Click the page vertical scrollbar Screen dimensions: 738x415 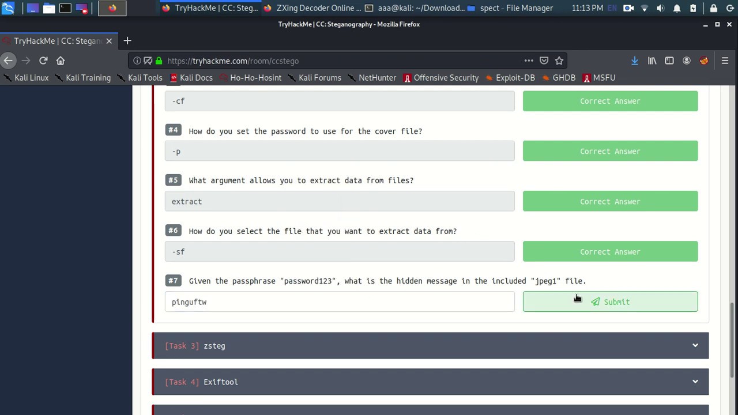click(x=733, y=340)
